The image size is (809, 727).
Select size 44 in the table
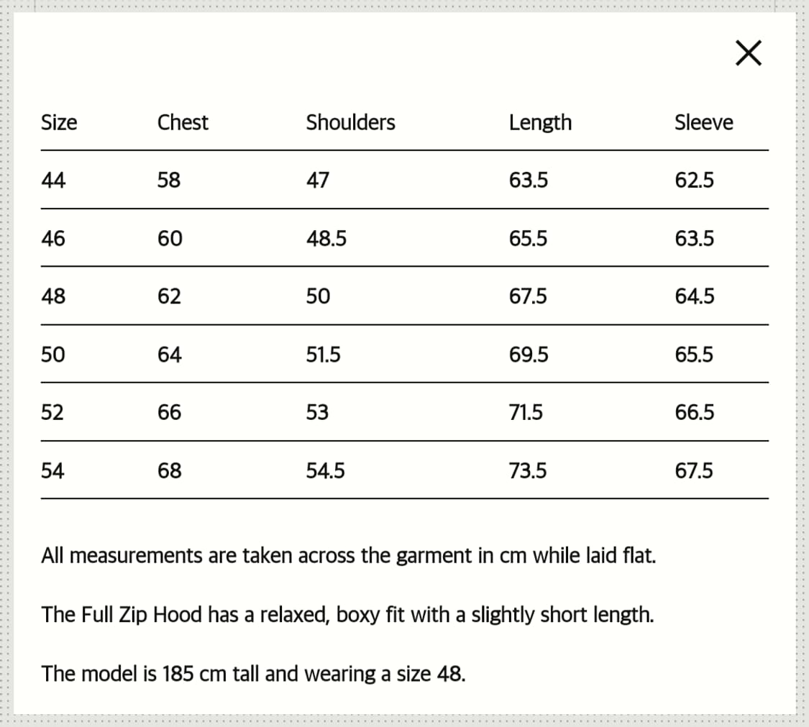coord(53,180)
